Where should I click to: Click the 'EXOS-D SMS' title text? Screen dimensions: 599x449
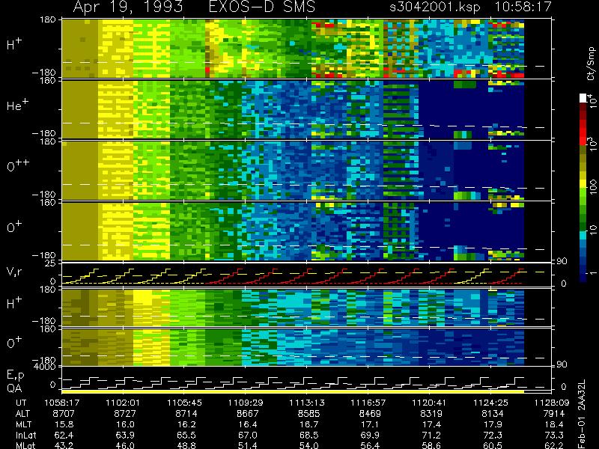[x=262, y=7]
